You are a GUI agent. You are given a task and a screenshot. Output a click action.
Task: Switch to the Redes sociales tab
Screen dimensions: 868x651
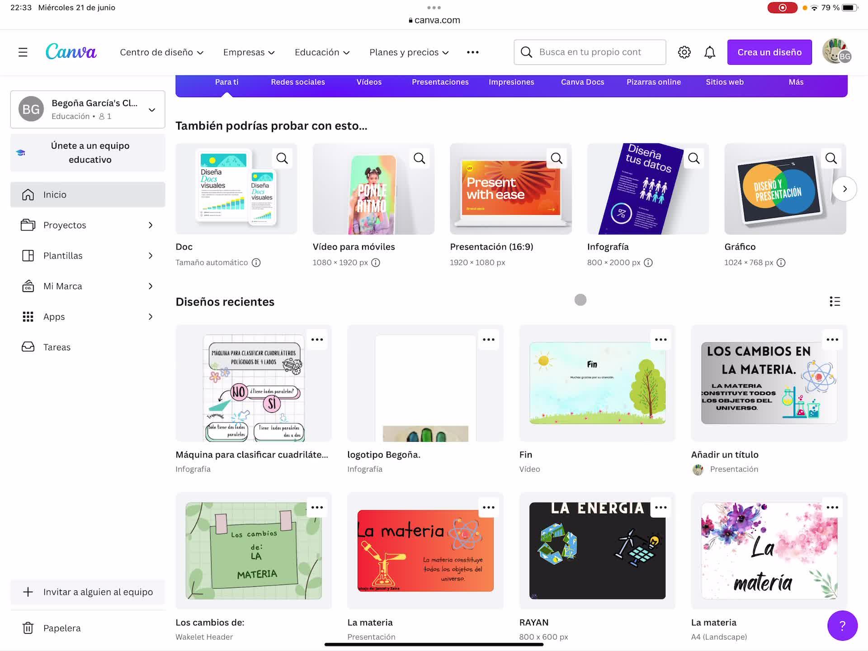[297, 82]
